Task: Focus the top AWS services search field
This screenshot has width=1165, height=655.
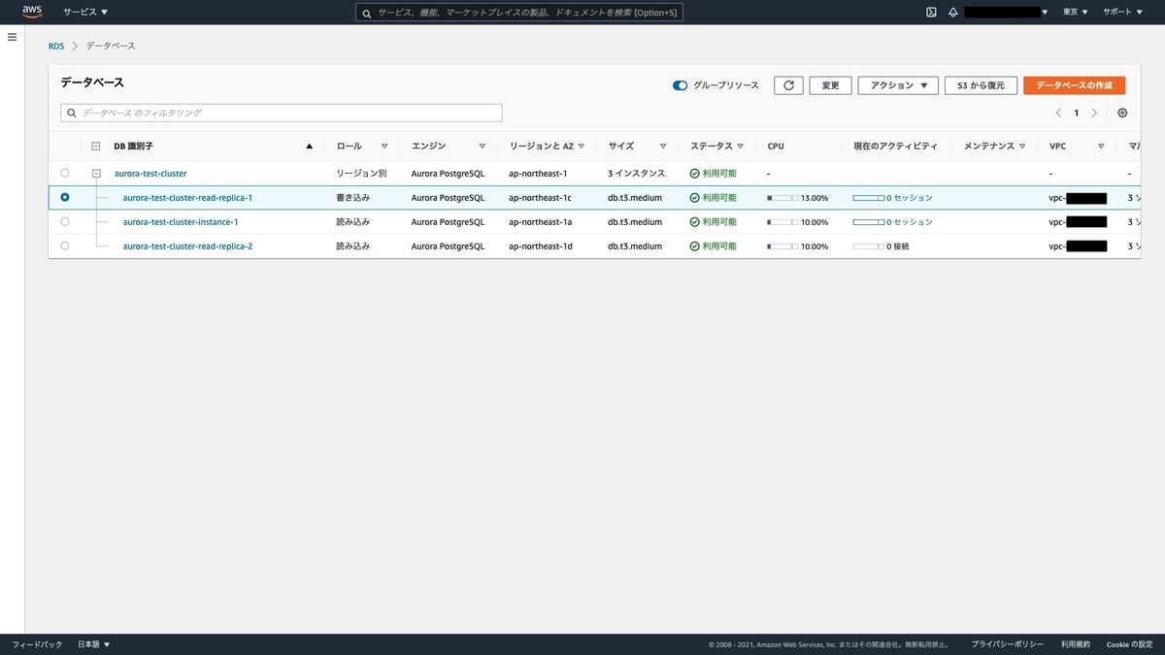Action: tap(519, 13)
